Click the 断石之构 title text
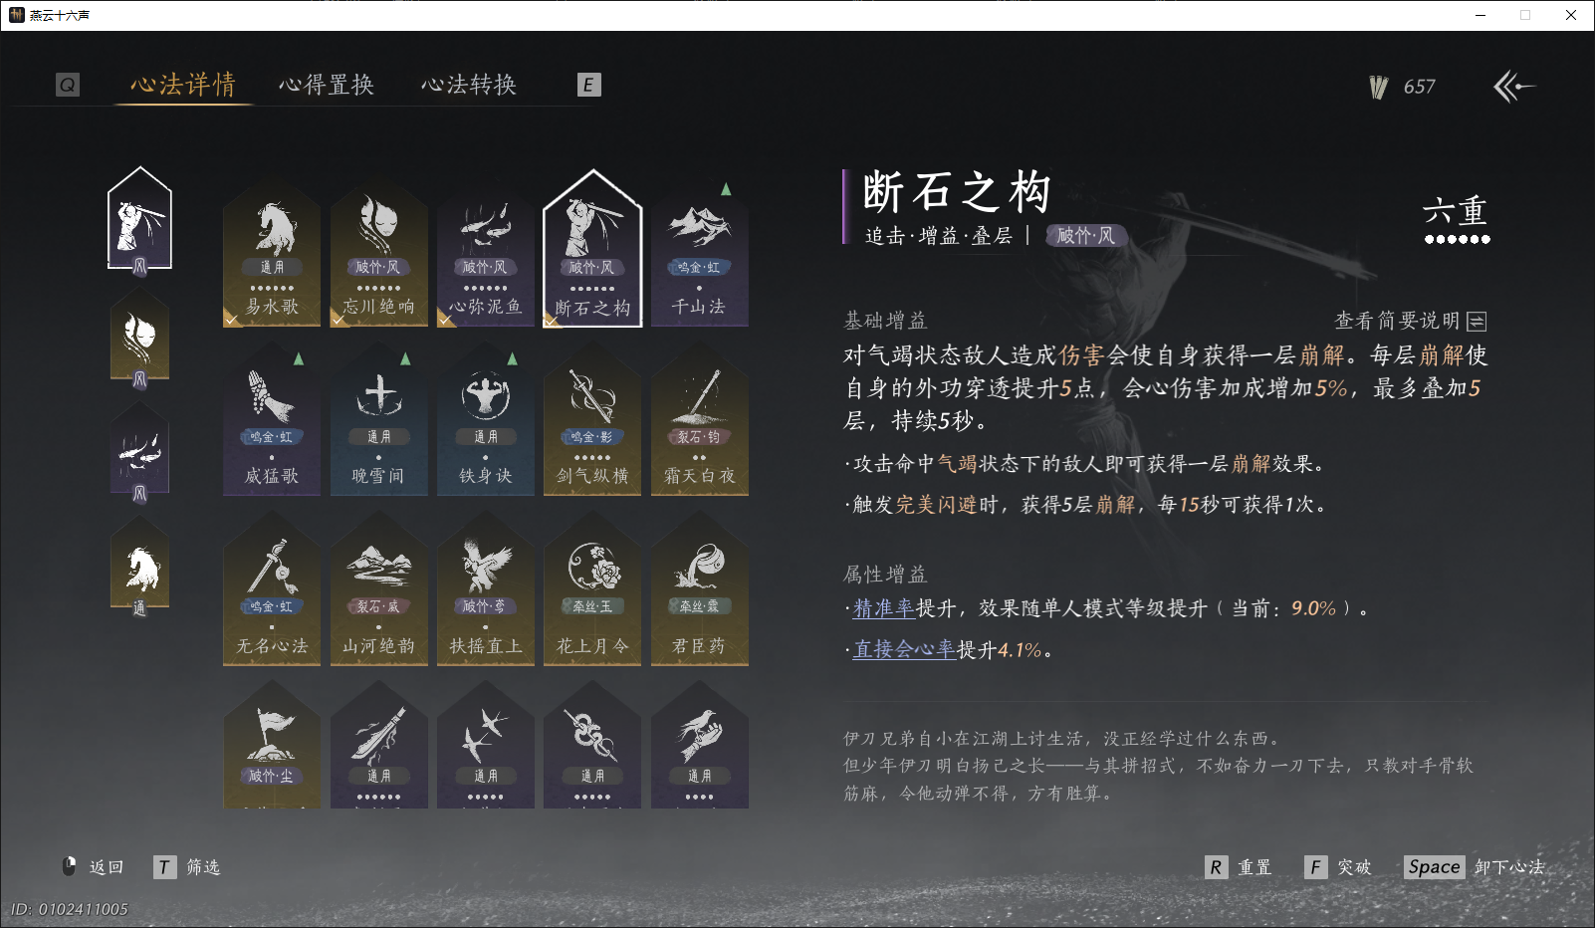Image resolution: width=1595 pixels, height=928 pixels. point(957,191)
